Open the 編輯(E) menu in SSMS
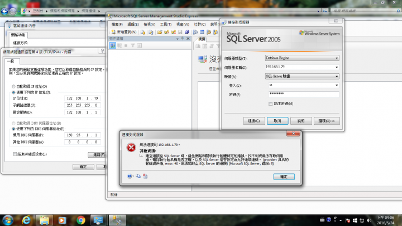The width and height of the screenshot is (402, 226). click(133, 25)
